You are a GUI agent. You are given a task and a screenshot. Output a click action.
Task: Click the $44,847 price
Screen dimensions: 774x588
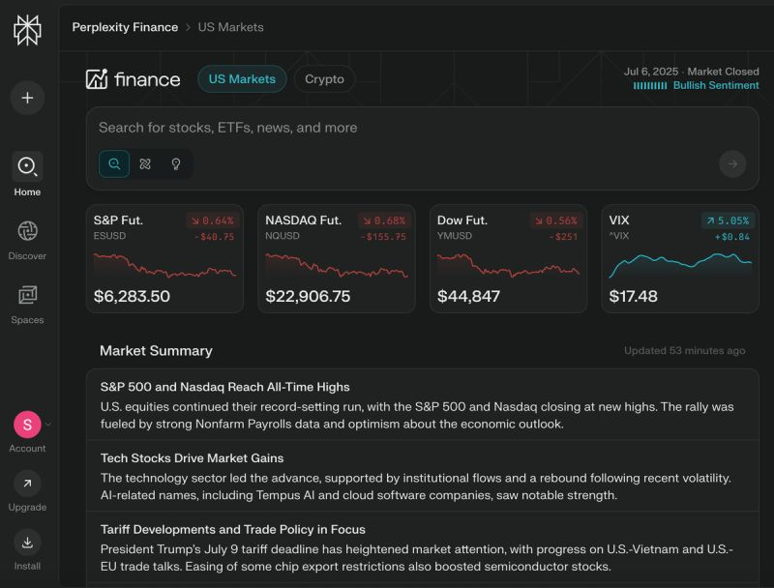tap(468, 296)
